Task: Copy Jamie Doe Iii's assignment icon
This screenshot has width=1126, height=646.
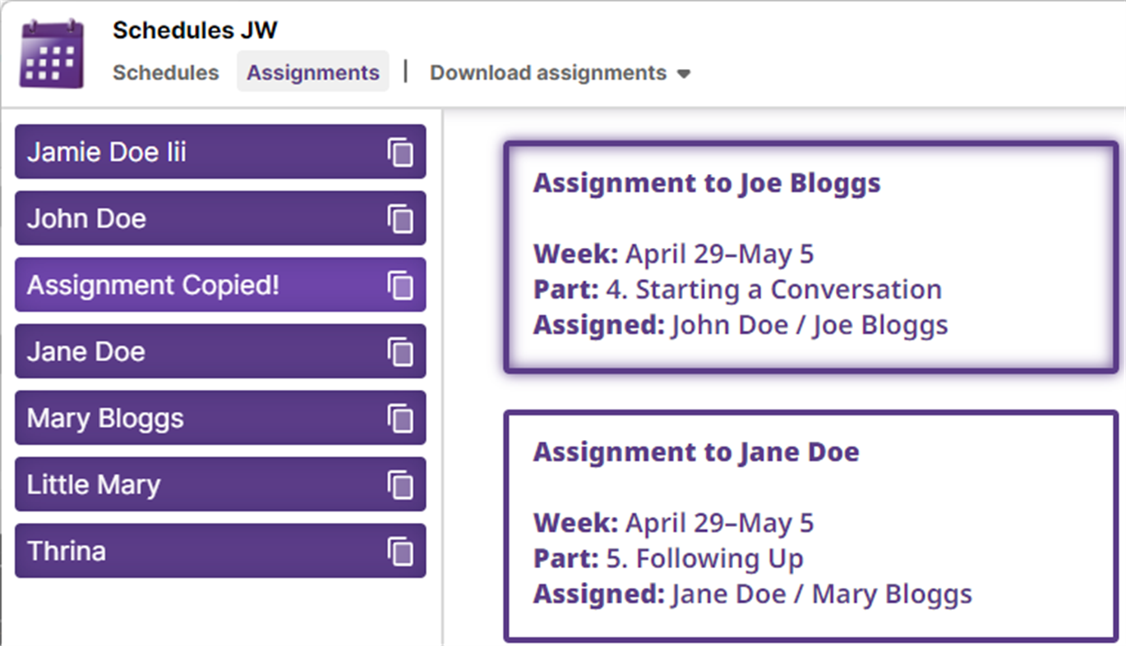Action: pos(400,152)
